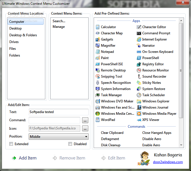Click the On-Screen Keyboard icon
Screen dimensions: 191x171
coord(139,52)
